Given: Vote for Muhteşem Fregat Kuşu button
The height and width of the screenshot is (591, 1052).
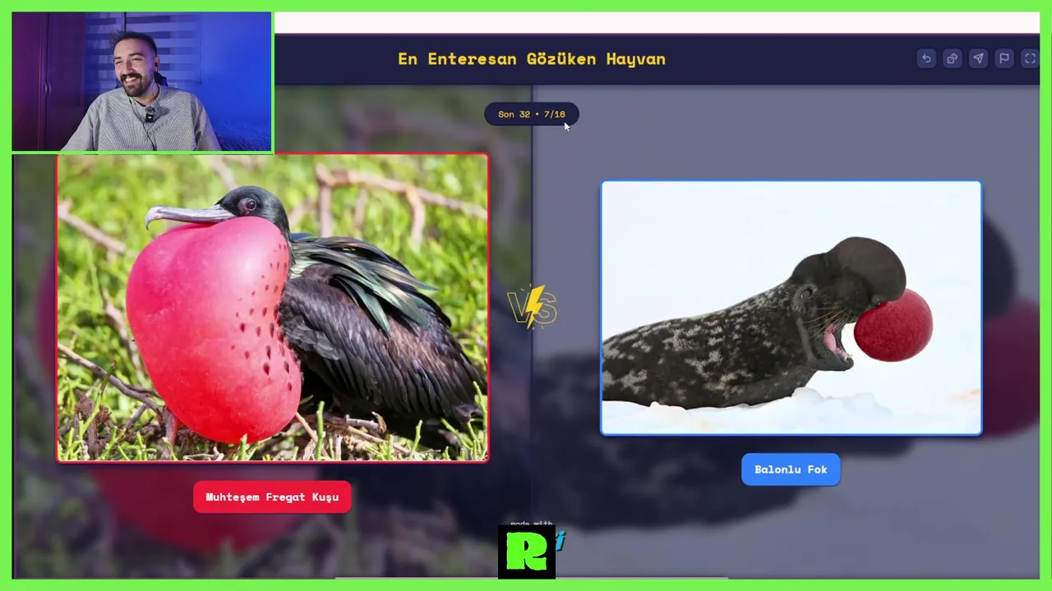Looking at the screenshot, I should 272,497.
